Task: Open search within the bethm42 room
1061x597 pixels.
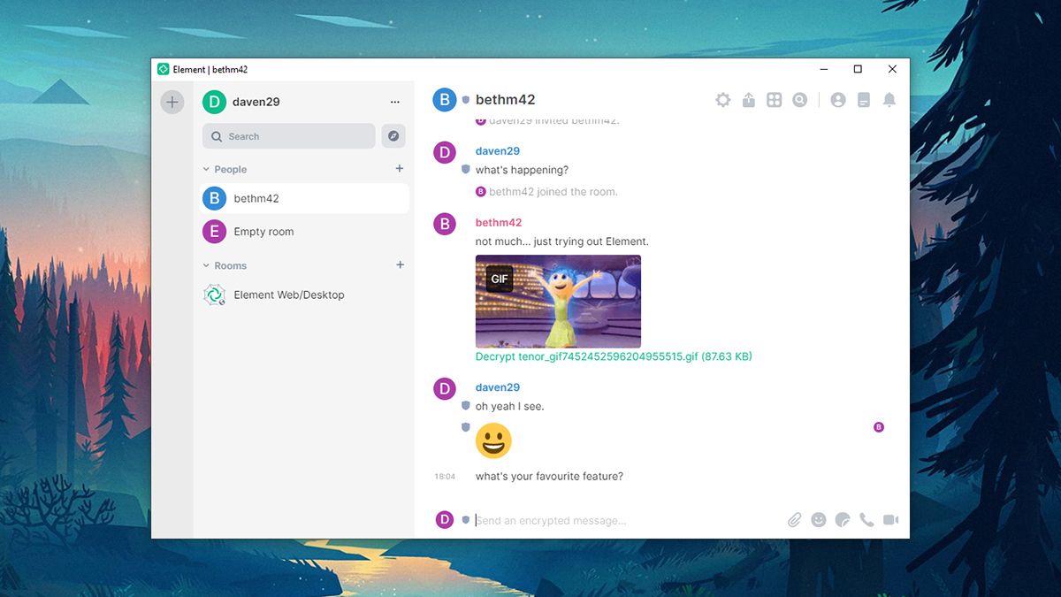Action: pyautogui.click(x=799, y=99)
